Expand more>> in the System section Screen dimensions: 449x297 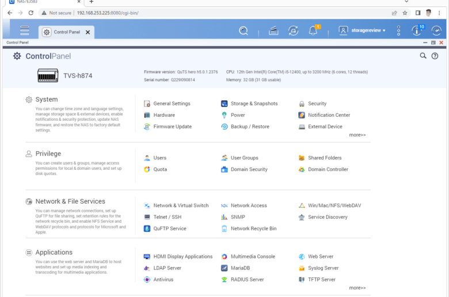point(357,135)
